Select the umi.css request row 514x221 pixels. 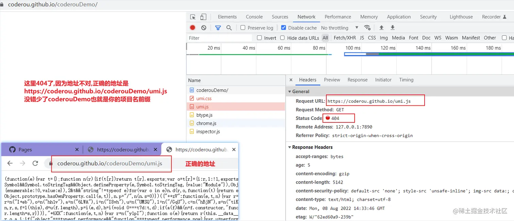pos(236,98)
